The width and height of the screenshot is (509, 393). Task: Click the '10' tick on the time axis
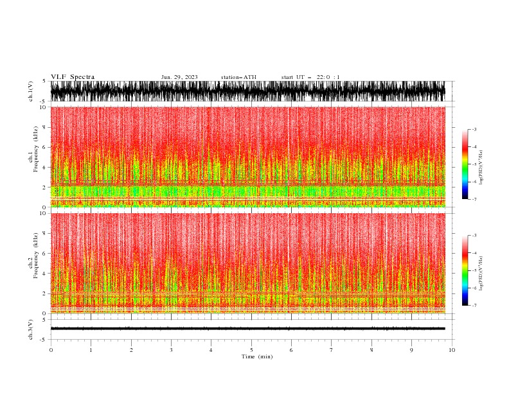point(452,350)
